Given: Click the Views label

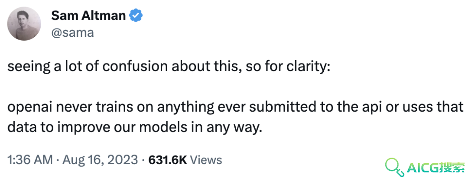Looking at the screenshot, I should [206, 160].
